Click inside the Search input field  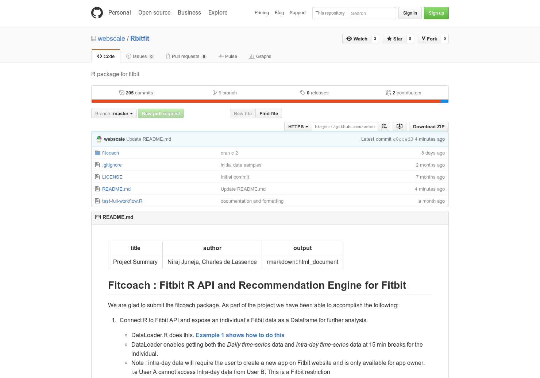click(371, 13)
